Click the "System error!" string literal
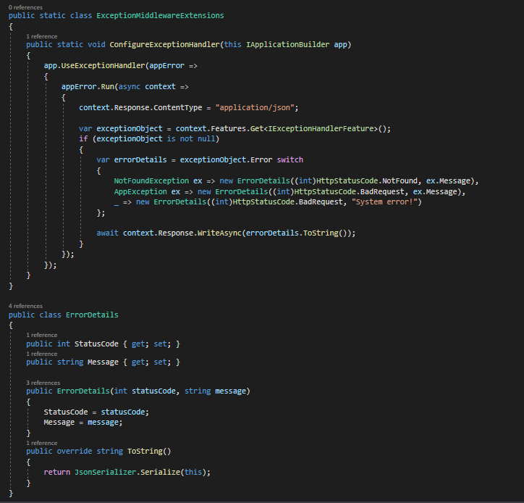 (384, 202)
